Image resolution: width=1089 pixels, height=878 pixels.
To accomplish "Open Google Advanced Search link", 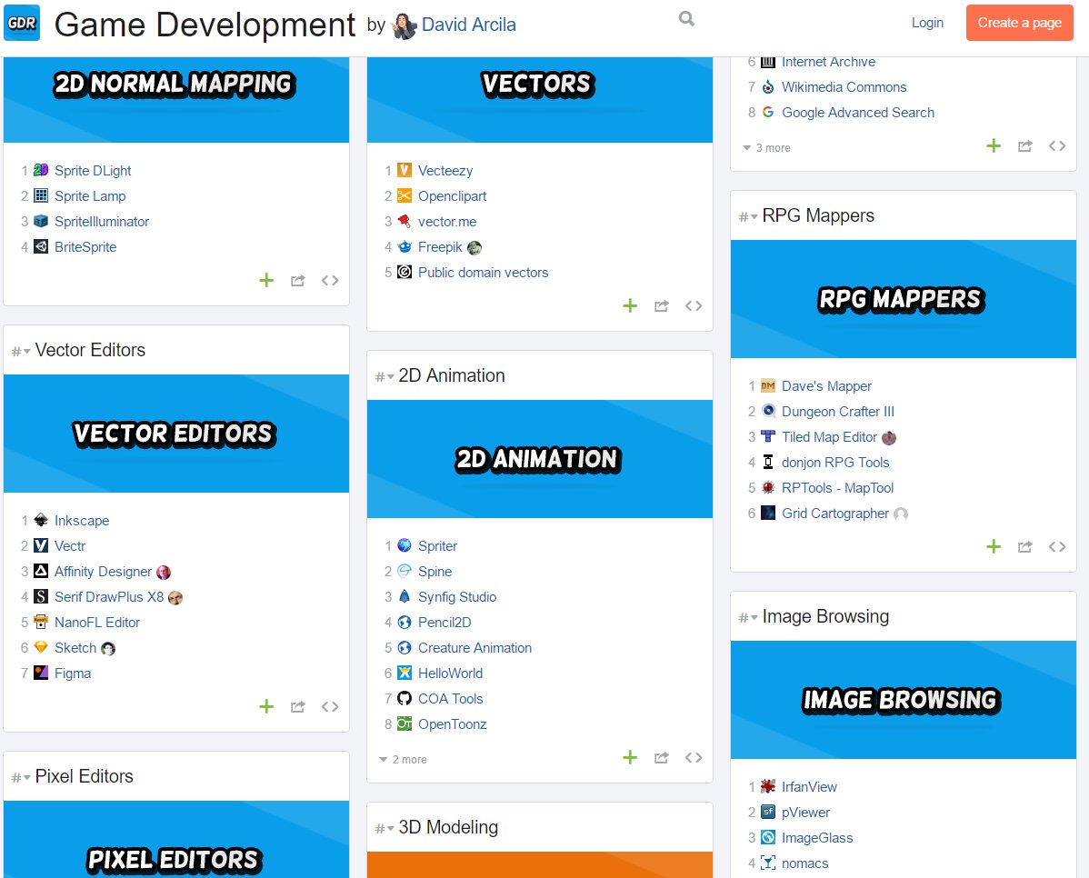I will tap(858, 113).
